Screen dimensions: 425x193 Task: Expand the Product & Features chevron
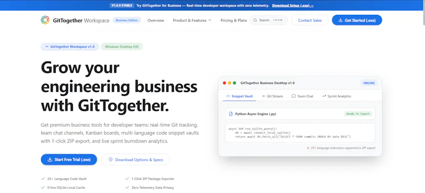210,20
